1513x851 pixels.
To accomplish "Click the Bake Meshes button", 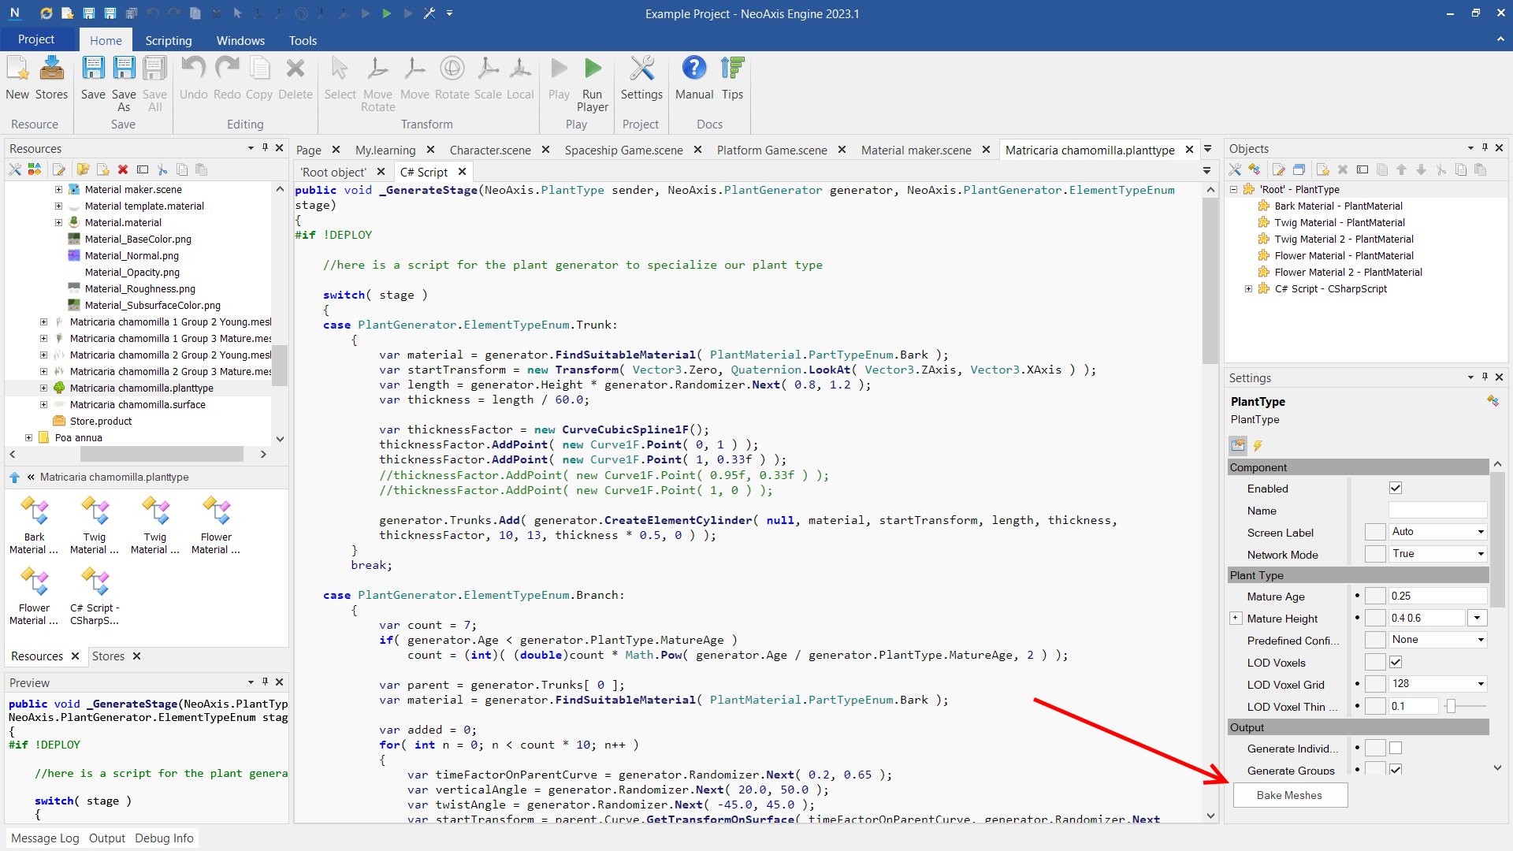I will coord(1289,795).
